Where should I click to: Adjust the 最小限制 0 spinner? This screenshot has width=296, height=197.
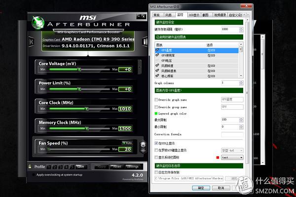coord(241,127)
